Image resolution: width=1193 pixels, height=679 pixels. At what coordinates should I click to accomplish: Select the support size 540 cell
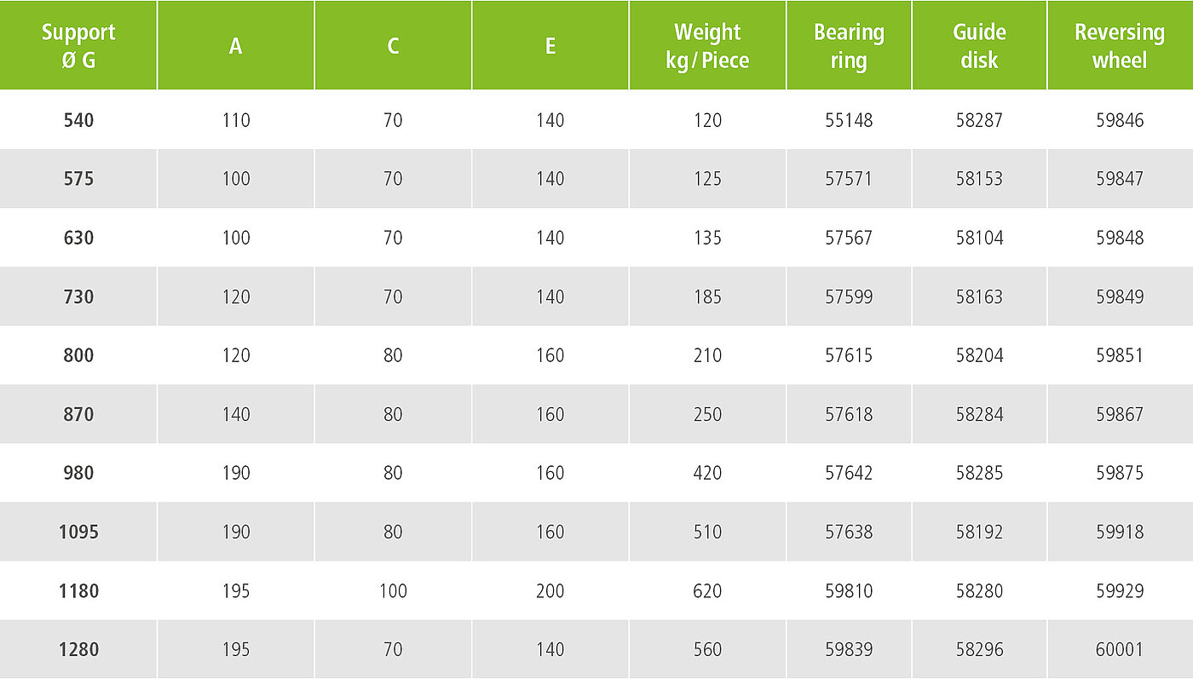click(78, 120)
